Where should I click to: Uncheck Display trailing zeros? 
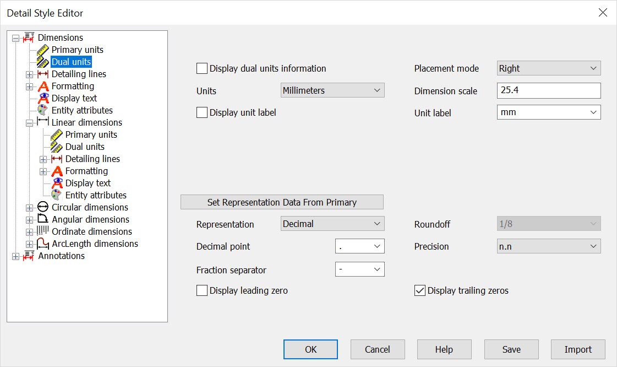click(x=421, y=290)
